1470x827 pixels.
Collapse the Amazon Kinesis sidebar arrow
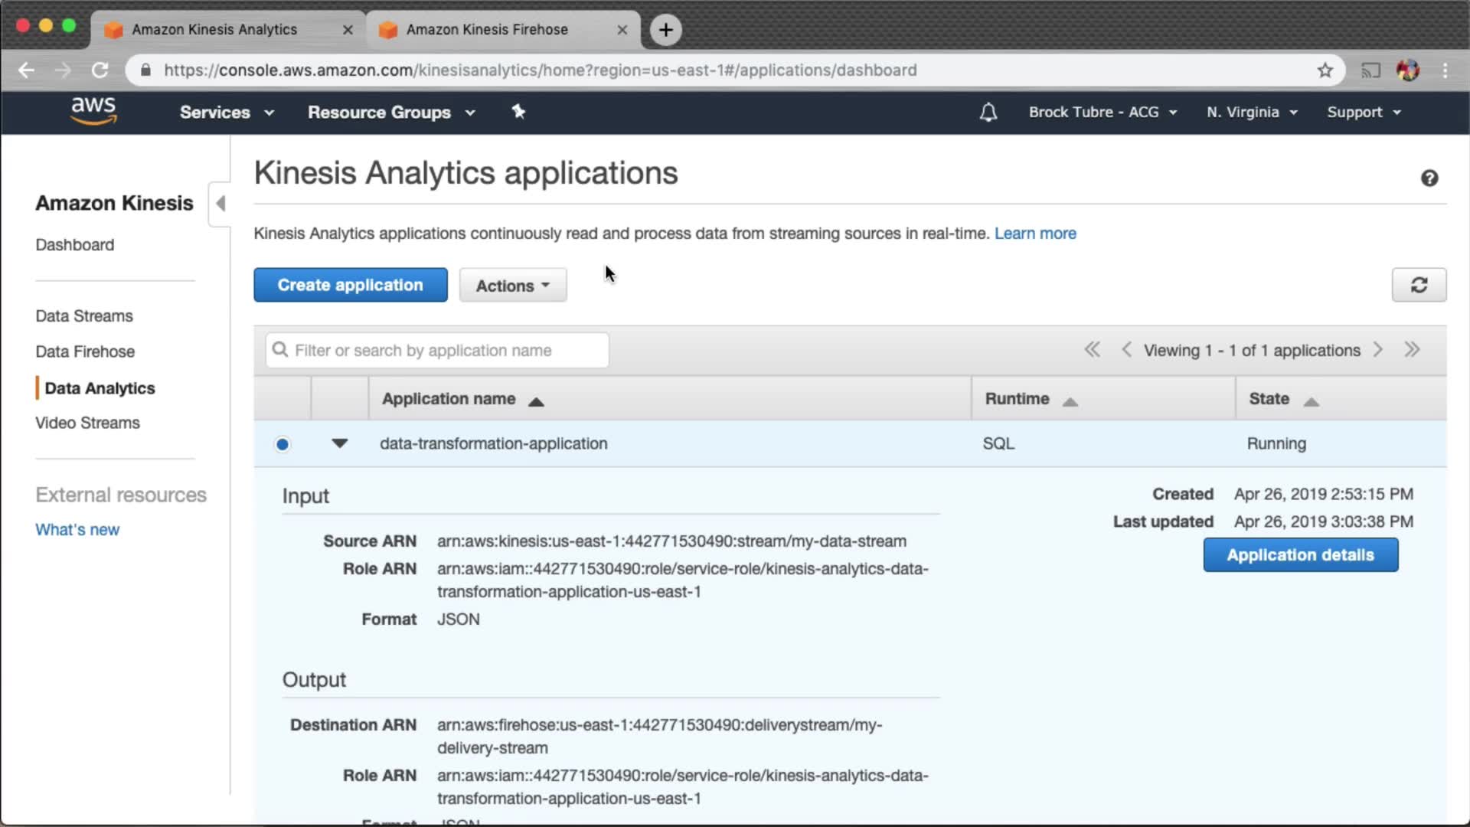[220, 204]
